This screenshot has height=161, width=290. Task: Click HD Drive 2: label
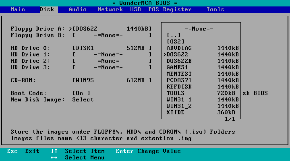(x=30, y=61)
